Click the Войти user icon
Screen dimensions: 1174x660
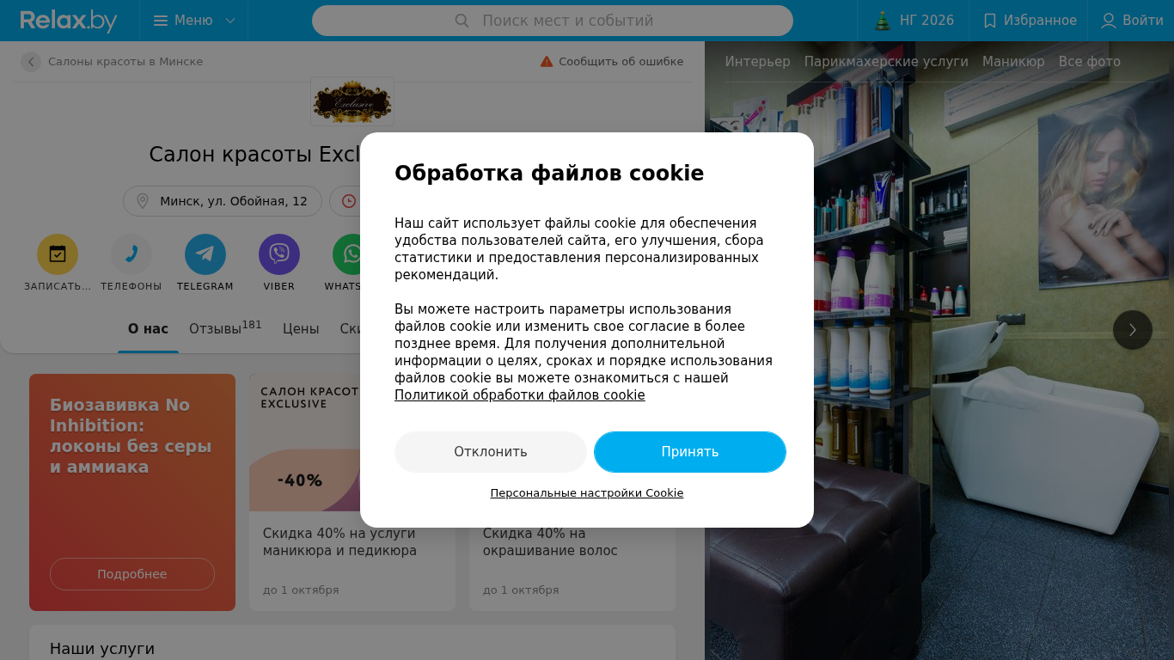click(x=1109, y=21)
